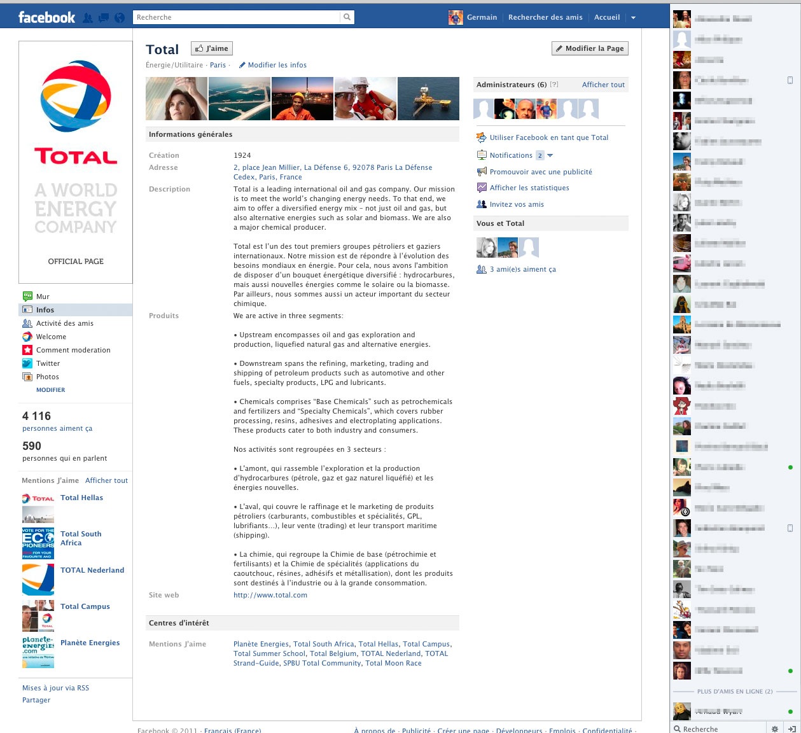Open the 2, place Jean Millier address link
Image resolution: width=801 pixels, height=733 pixels.
click(333, 172)
